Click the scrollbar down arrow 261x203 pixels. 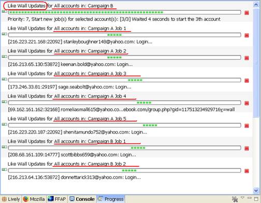256,191
